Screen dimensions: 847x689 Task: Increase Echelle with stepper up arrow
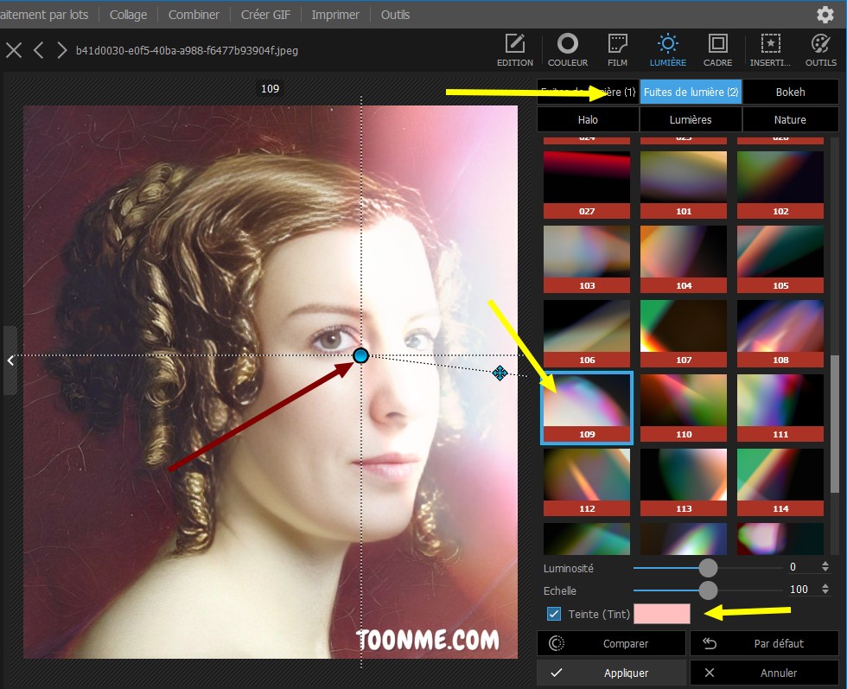pyautogui.click(x=825, y=586)
